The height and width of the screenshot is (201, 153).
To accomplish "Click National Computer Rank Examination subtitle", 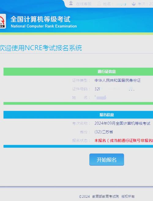I will coord(44,26).
